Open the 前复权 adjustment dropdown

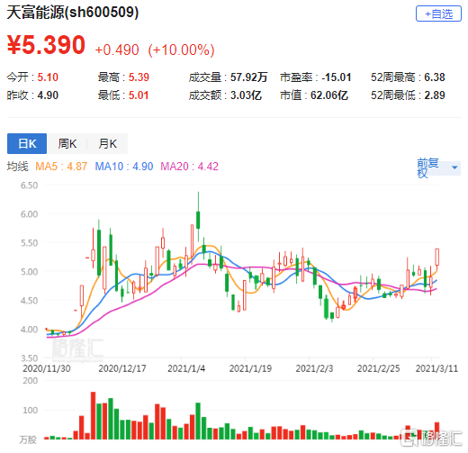(x=438, y=168)
